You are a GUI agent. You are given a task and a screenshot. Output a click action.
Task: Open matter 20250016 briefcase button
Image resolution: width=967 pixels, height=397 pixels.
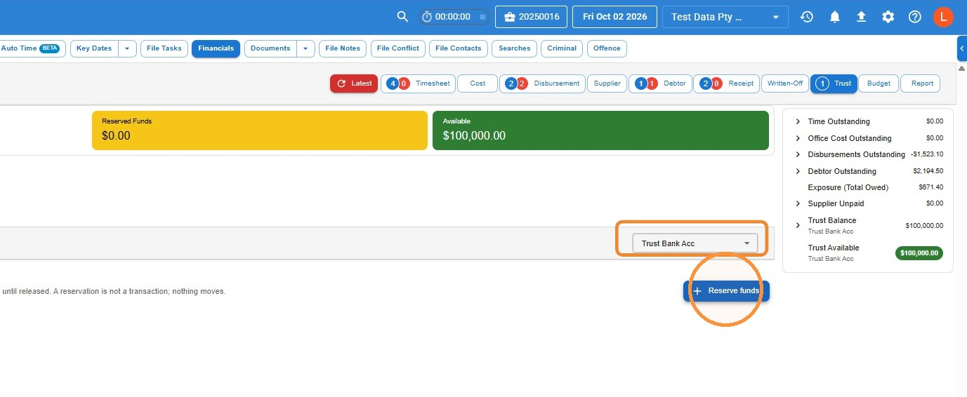pyautogui.click(x=531, y=17)
